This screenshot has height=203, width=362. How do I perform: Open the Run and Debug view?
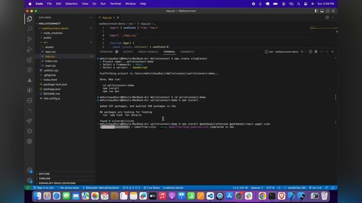29,49
